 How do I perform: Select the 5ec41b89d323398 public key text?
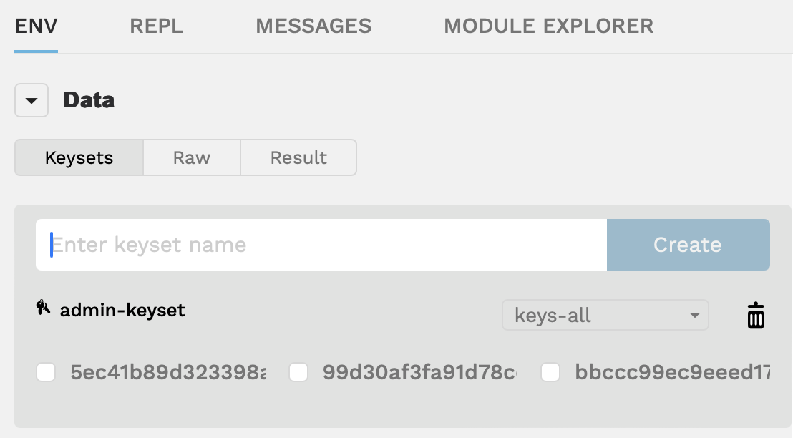click(x=167, y=372)
